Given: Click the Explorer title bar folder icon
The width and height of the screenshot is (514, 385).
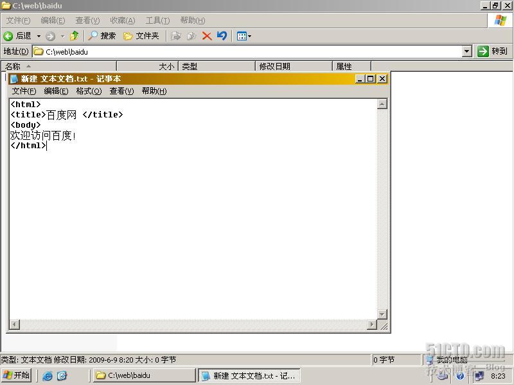Looking at the screenshot, I should 6,6.
